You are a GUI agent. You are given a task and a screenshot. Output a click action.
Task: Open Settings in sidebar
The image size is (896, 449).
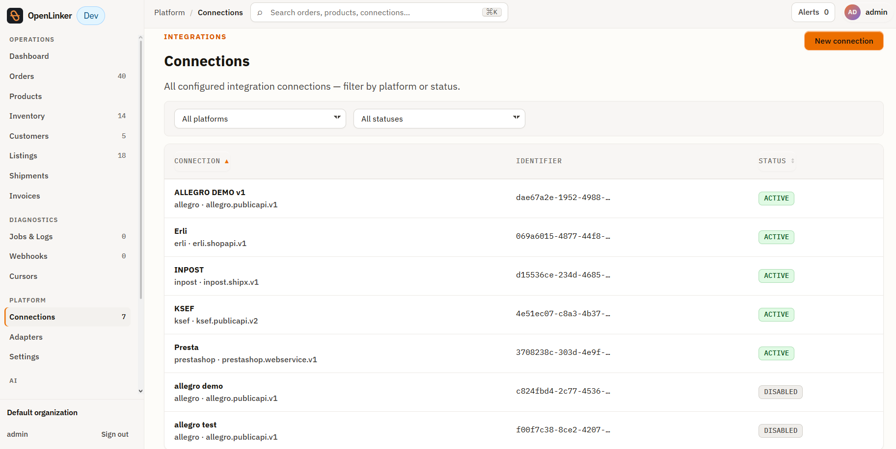68,357
